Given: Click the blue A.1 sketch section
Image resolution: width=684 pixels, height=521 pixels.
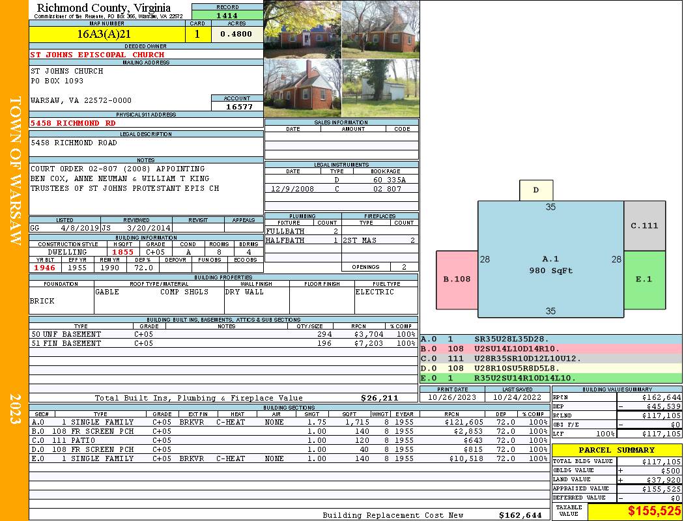Looking at the screenshot, I should click(x=550, y=259).
